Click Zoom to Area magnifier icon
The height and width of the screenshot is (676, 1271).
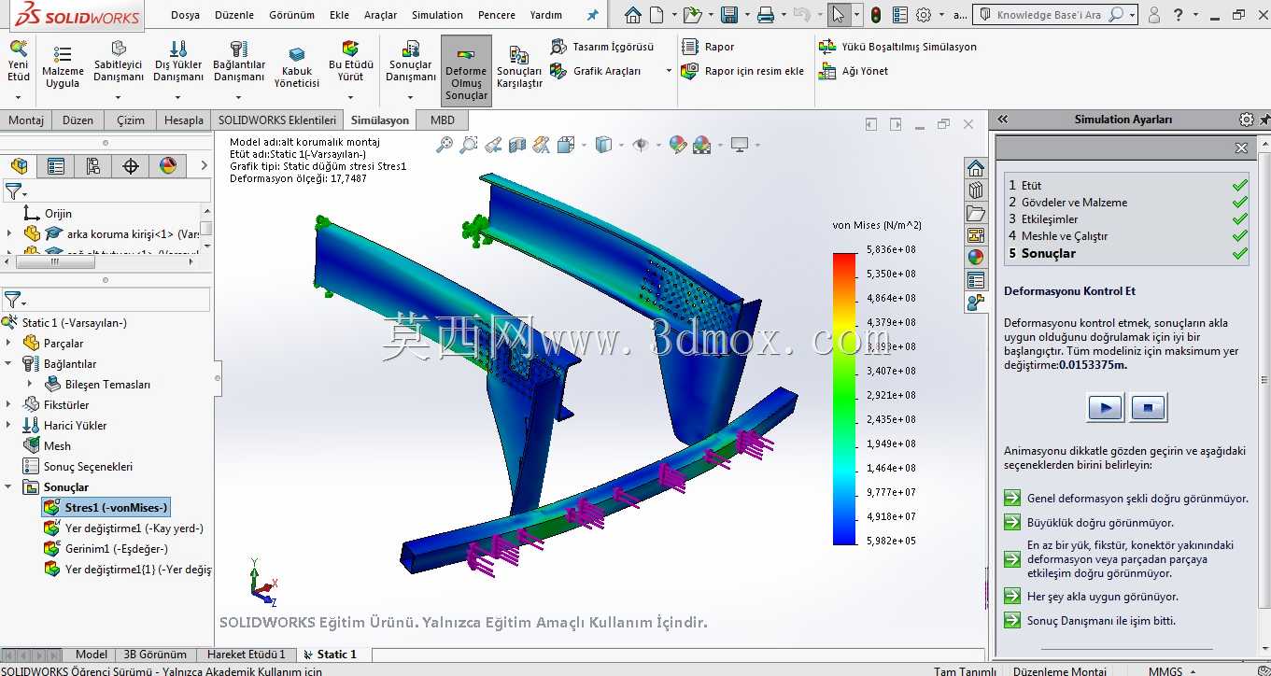[469, 145]
